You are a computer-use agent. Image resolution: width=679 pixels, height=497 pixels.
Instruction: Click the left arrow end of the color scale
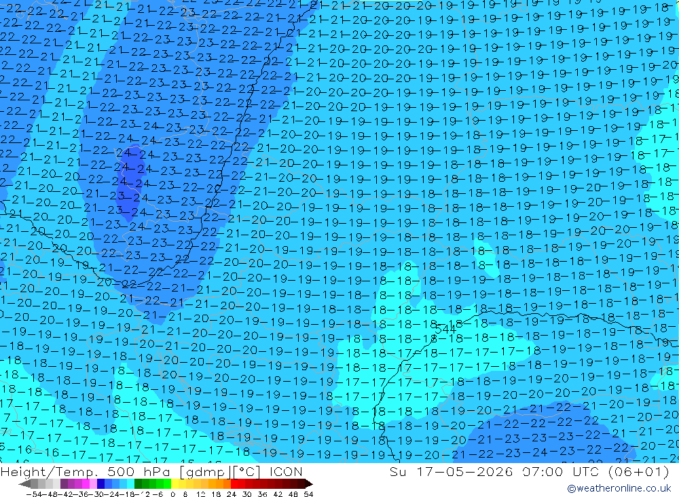coord(24,483)
